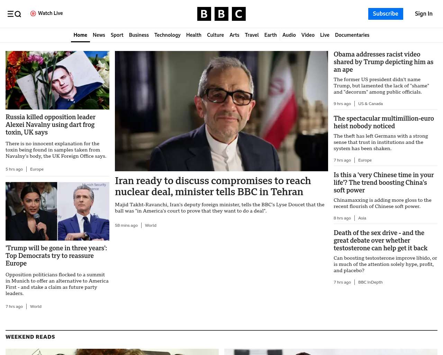Open the multimillion-euro heist article
This screenshot has width=443, height=355.
click(x=383, y=122)
